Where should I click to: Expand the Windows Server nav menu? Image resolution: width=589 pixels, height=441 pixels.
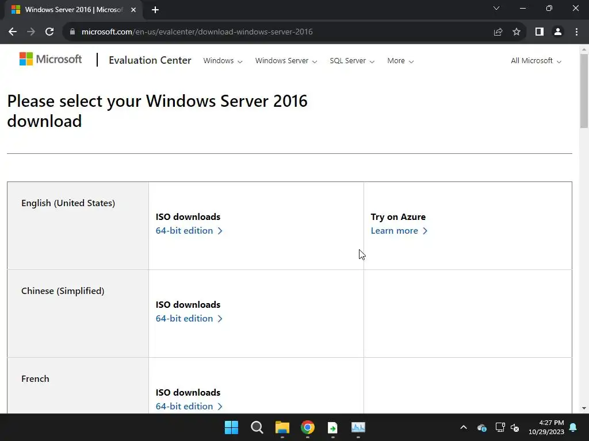point(286,61)
